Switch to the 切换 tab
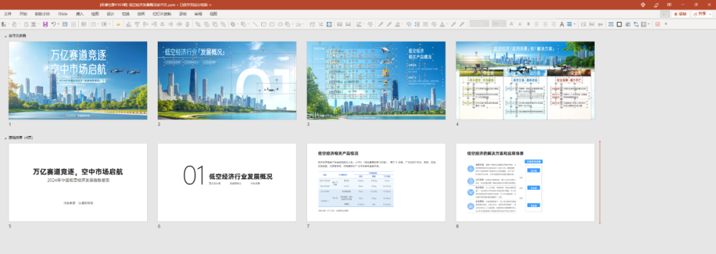The width and height of the screenshot is (716, 254). coord(125,14)
